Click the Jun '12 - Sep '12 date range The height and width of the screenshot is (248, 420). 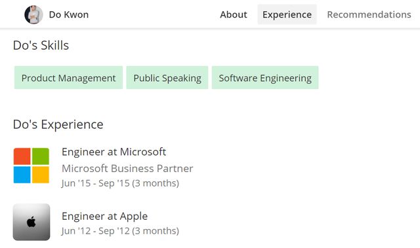(120, 231)
